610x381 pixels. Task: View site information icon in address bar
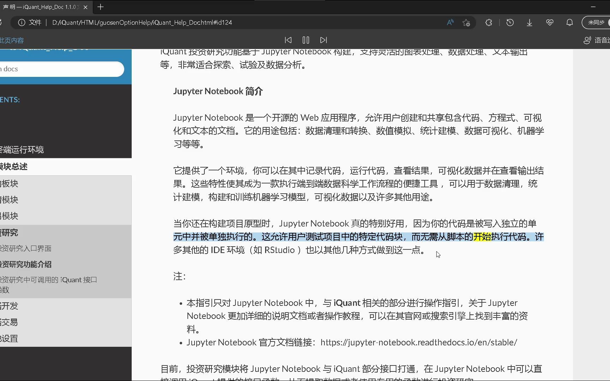(x=22, y=23)
